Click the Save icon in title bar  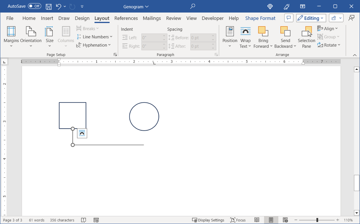coord(49,6)
